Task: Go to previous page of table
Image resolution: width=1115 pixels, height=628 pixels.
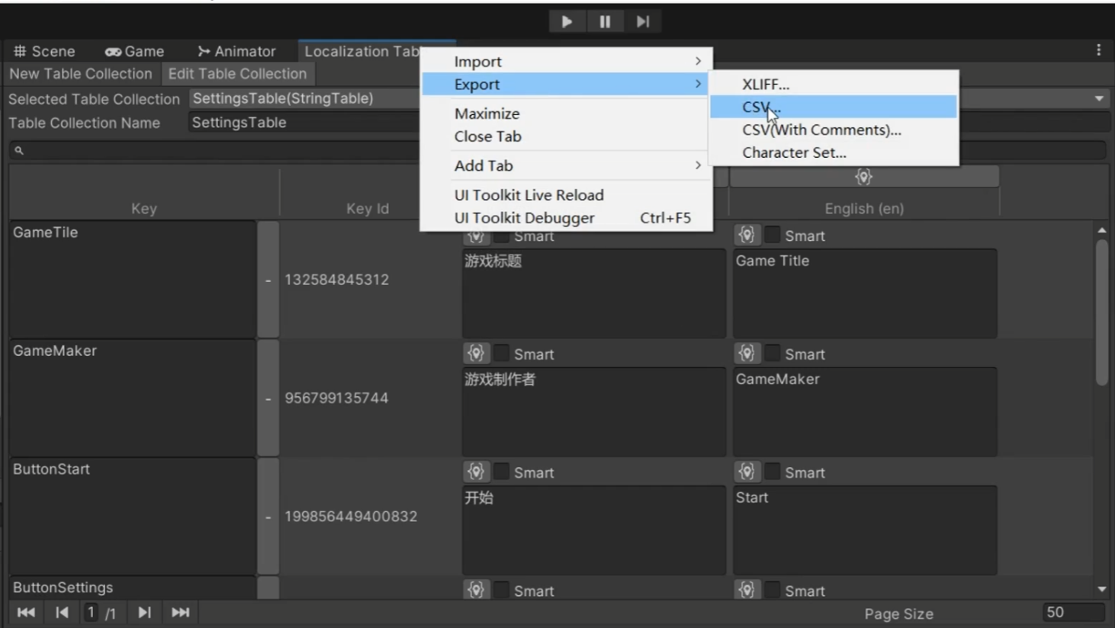Action: [x=63, y=612]
